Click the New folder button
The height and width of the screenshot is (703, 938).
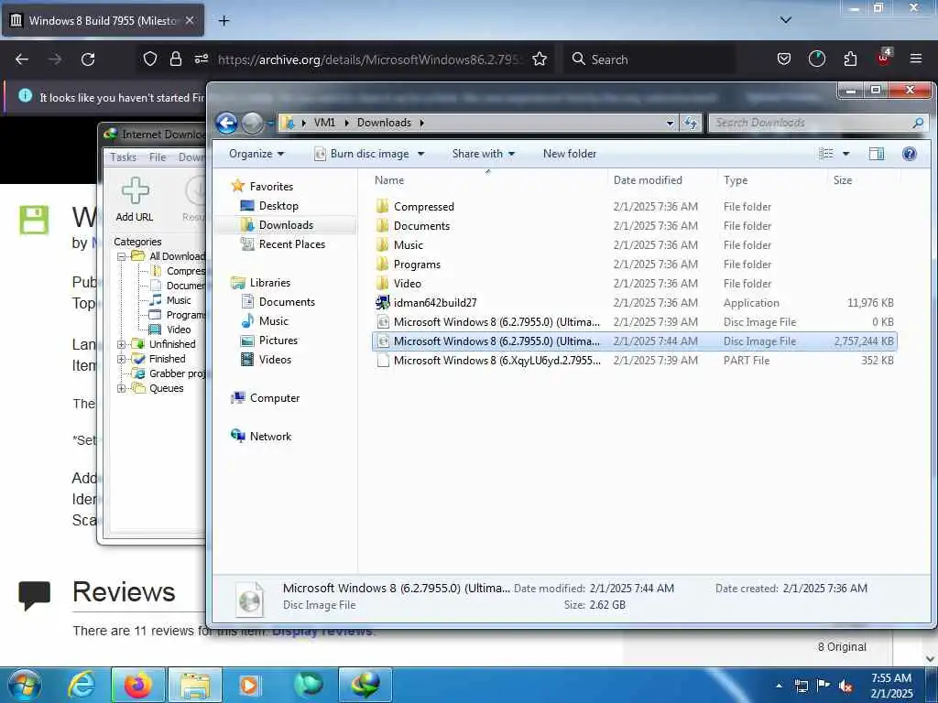(570, 154)
